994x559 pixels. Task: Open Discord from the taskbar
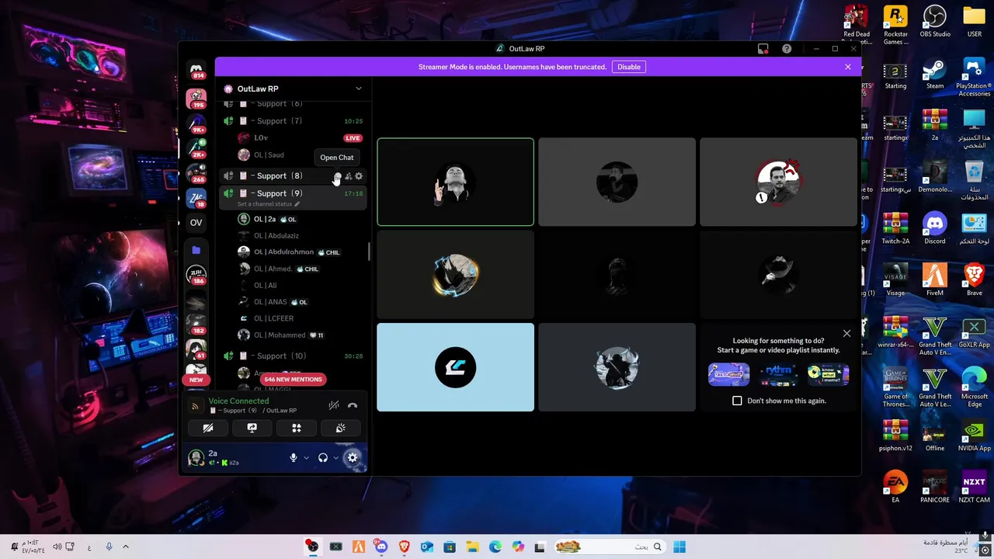click(x=381, y=547)
